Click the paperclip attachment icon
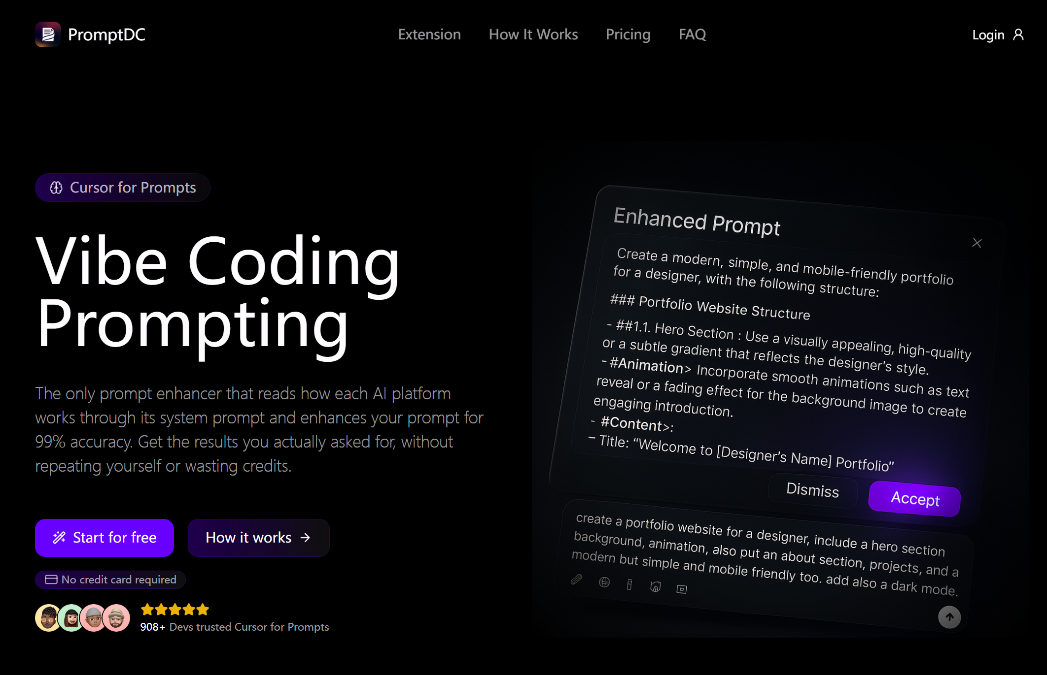Image resolution: width=1047 pixels, height=675 pixels. coord(576,579)
